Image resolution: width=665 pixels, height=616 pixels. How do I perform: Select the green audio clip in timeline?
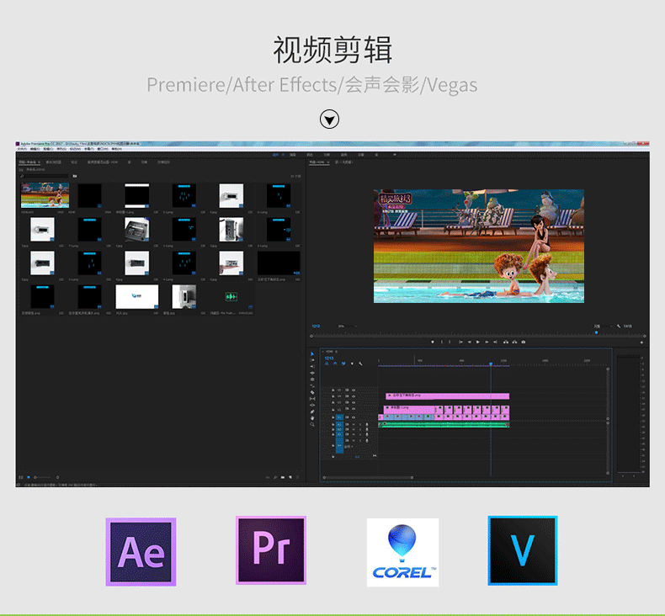[444, 424]
